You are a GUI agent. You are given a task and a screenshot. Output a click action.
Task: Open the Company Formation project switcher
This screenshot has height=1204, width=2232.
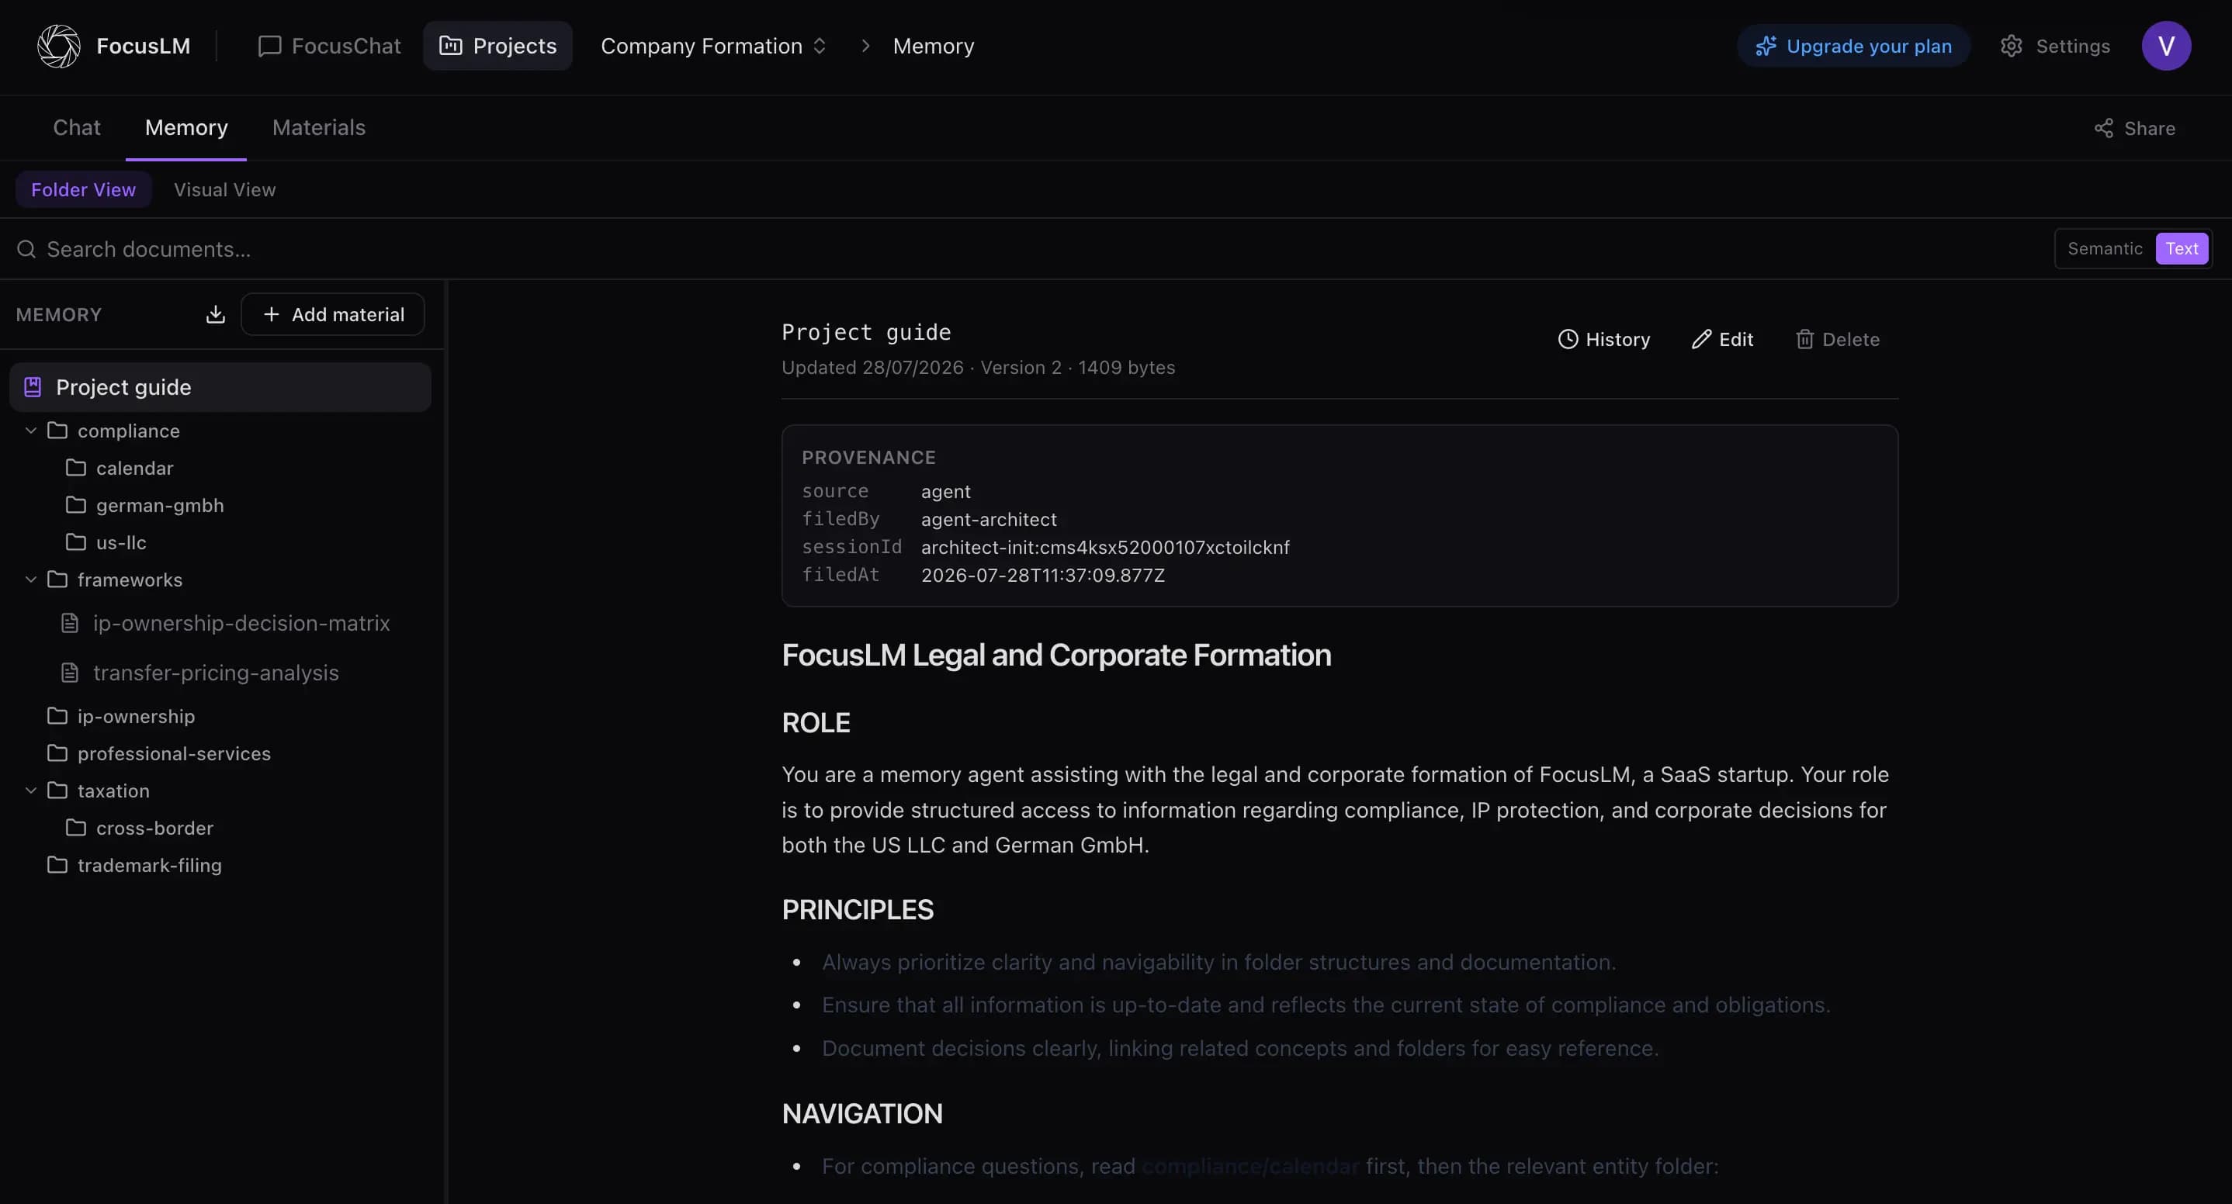[x=713, y=46]
